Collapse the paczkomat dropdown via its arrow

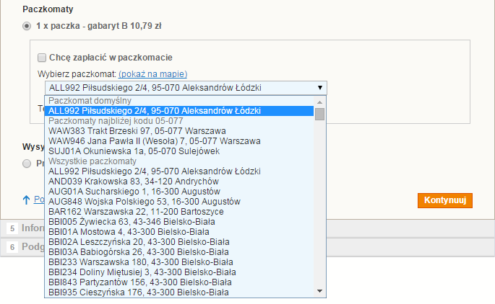pos(320,88)
